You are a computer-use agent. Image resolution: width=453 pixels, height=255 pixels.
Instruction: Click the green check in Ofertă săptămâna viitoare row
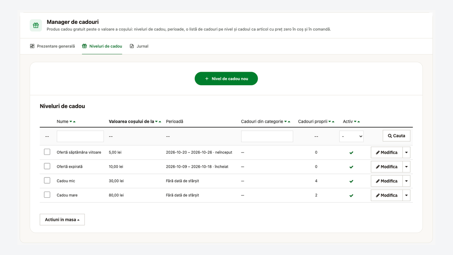[351, 153]
